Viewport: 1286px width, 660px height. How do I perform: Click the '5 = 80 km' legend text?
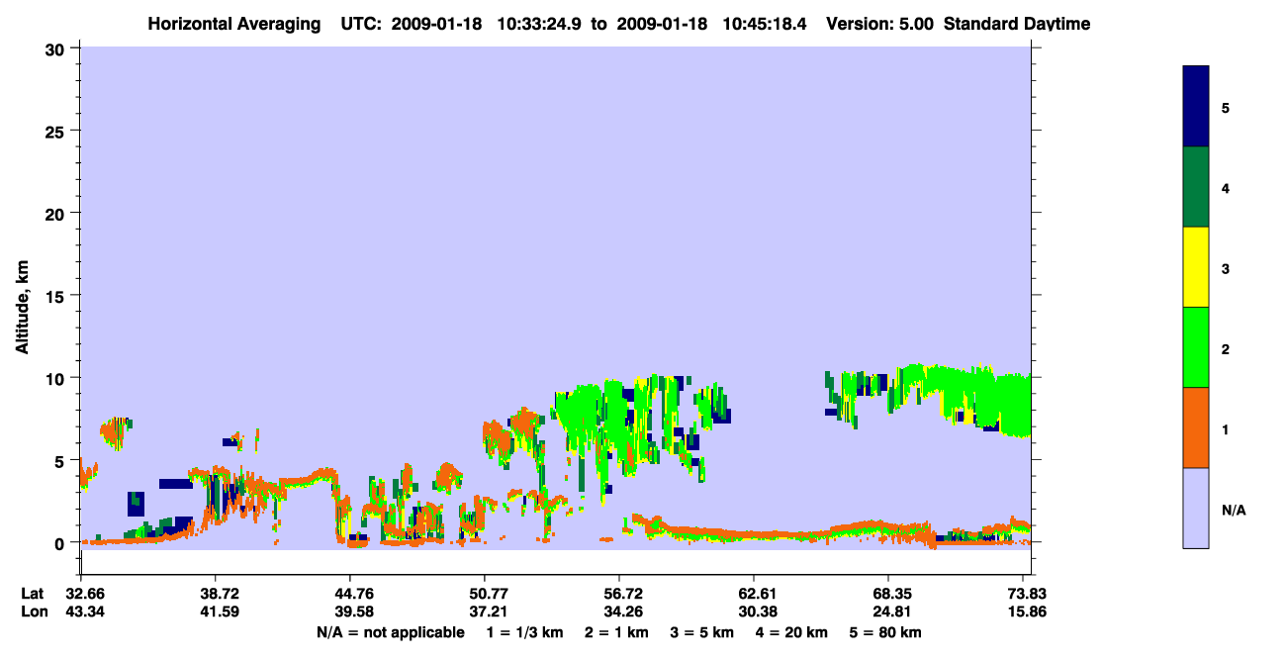[886, 632]
